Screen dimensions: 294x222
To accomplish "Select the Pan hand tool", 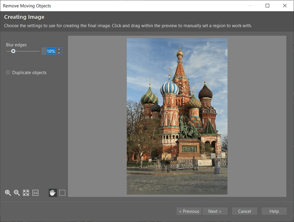I will click(x=53, y=193).
